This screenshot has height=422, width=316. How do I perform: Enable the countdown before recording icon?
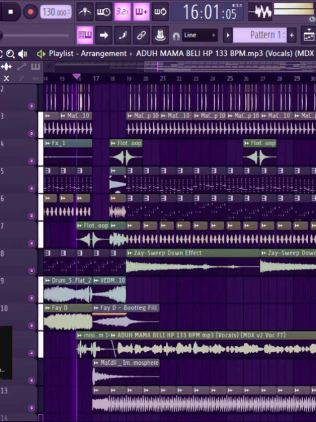click(122, 12)
